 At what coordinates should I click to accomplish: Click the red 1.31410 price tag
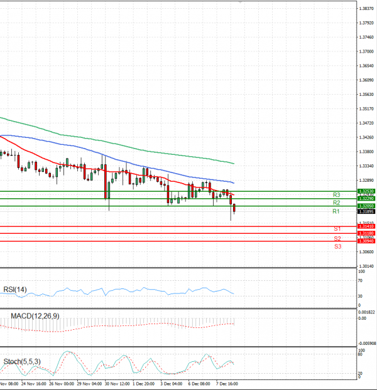pyautogui.click(x=366, y=226)
